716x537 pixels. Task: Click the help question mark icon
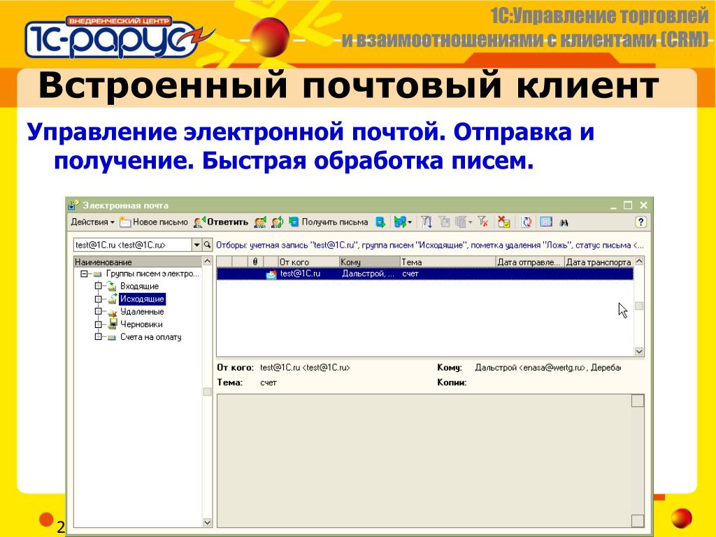640,222
